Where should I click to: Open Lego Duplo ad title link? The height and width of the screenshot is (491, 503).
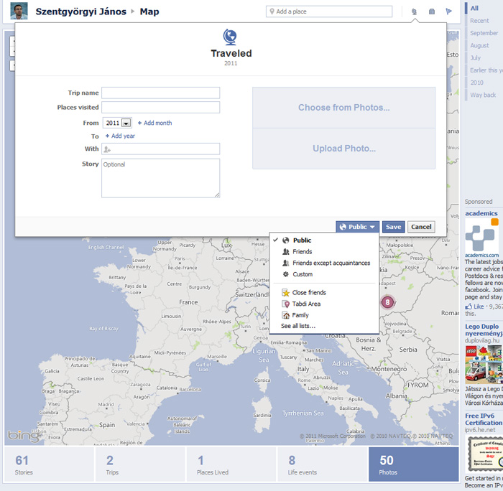484,330
